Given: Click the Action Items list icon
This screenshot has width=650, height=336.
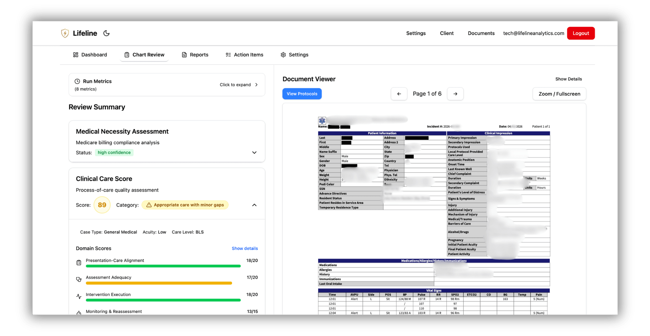Looking at the screenshot, I should tap(228, 55).
